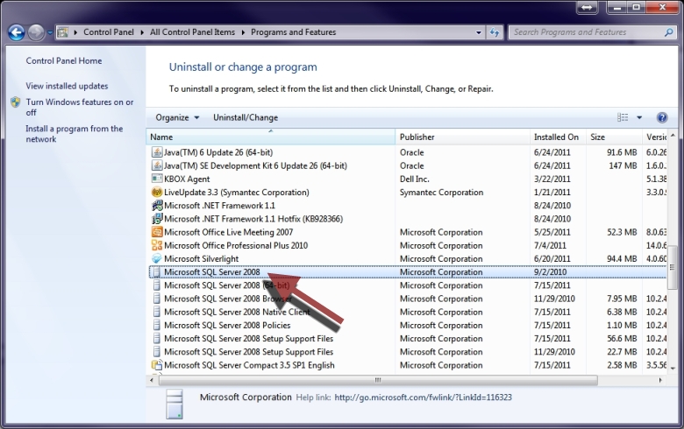
Task: Click All Control Panel Items breadcrumb
Action: point(192,32)
